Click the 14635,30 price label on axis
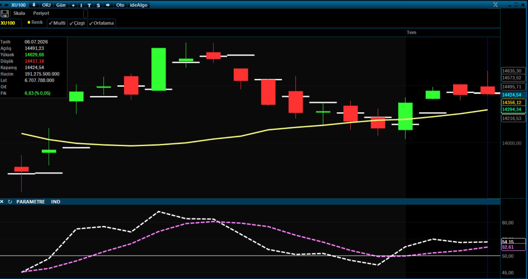The width and height of the screenshot is (528, 279). click(513, 71)
